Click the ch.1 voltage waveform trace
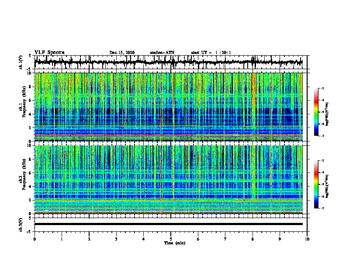The height and width of the screenshot is (268, 346). point(169,62)
